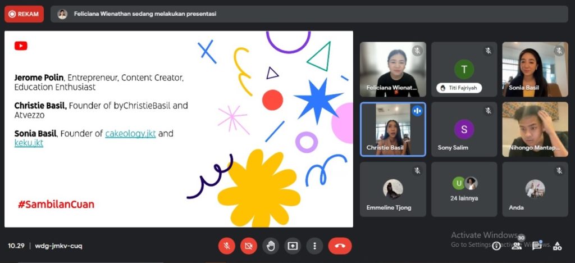Open the chat messages icon

tap(537, 246)
